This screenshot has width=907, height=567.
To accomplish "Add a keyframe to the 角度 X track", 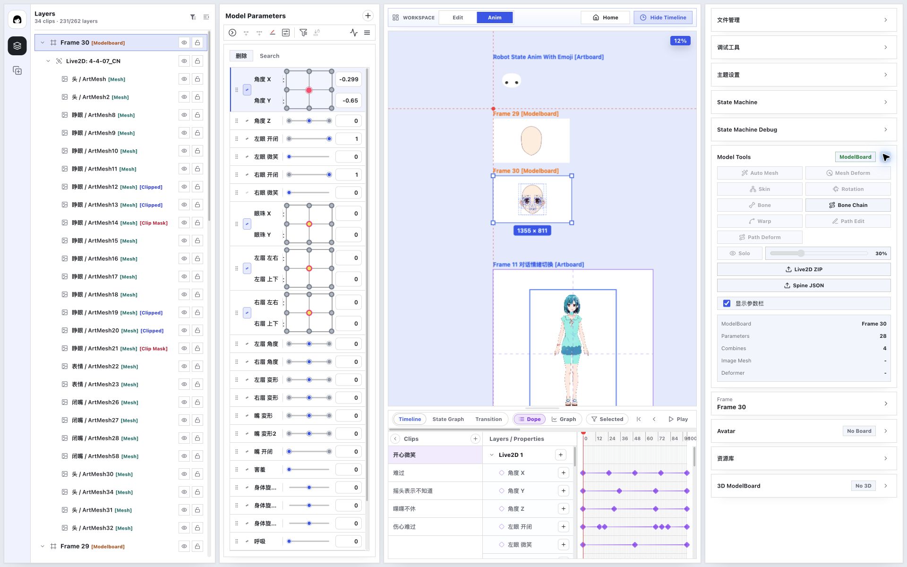I will 564,473.
